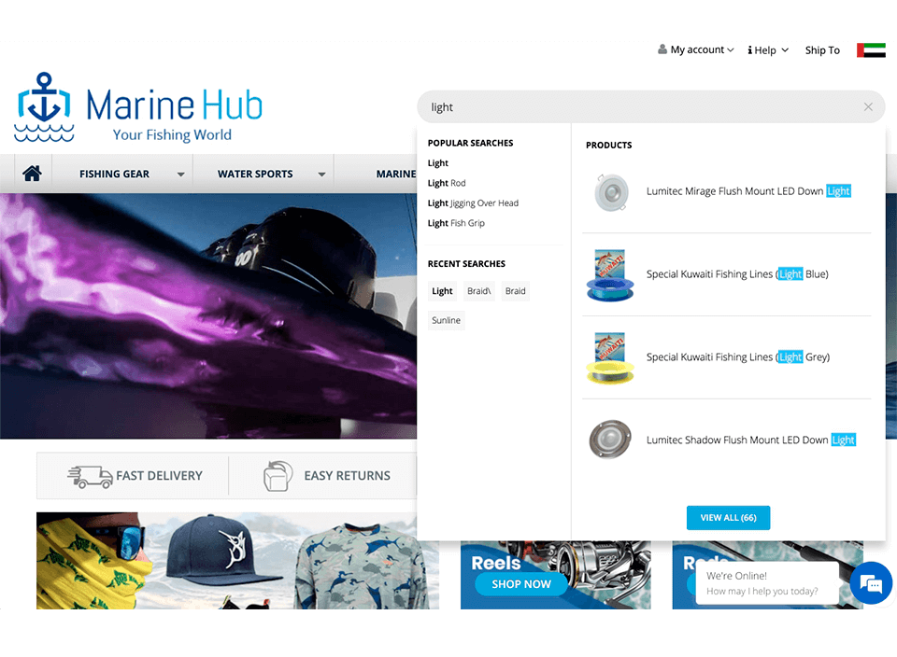
Task: Click inside the search input field
Action: point(635,107)
